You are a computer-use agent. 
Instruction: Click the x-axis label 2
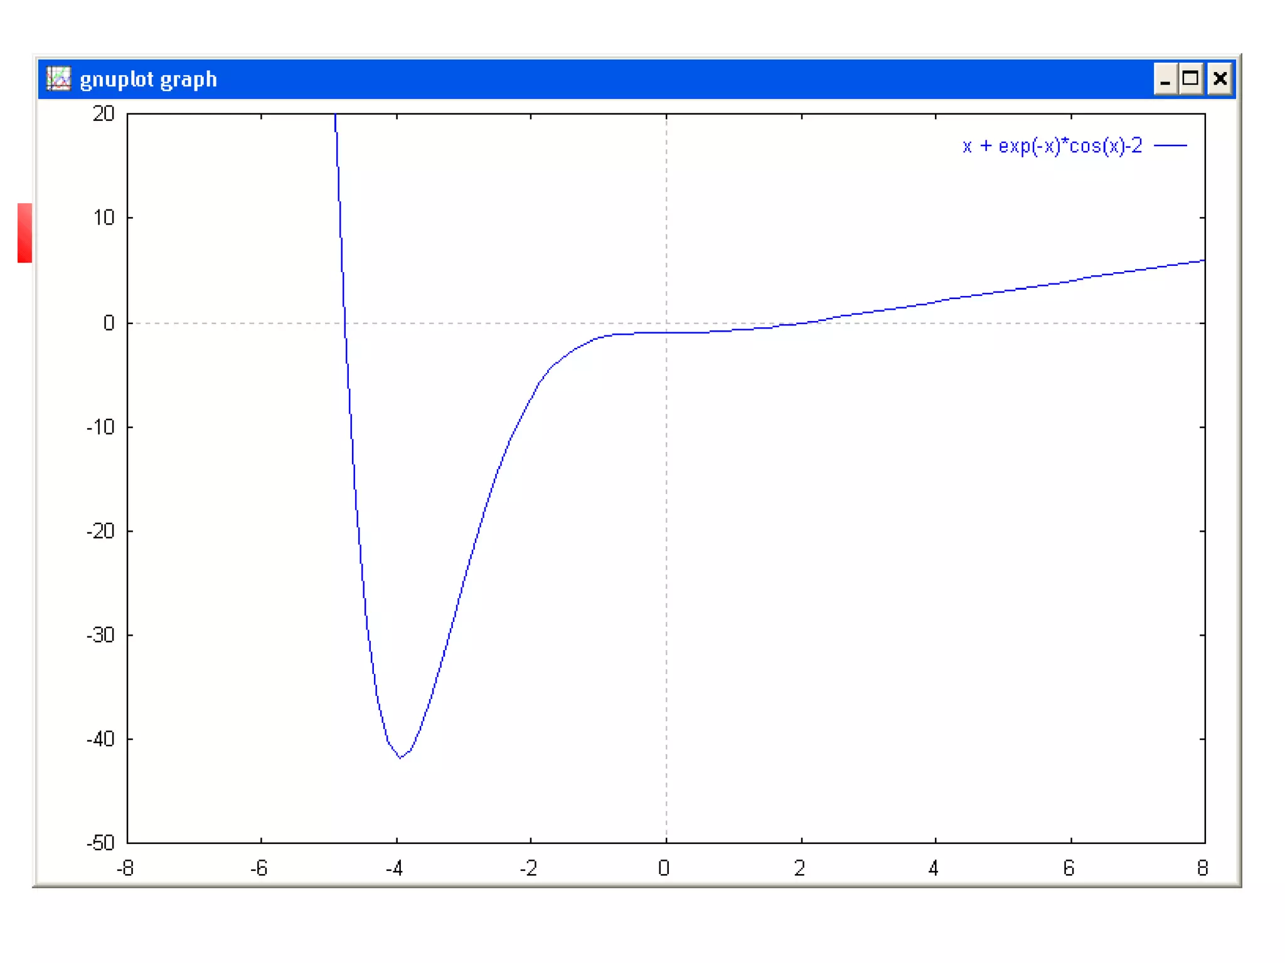799,868
